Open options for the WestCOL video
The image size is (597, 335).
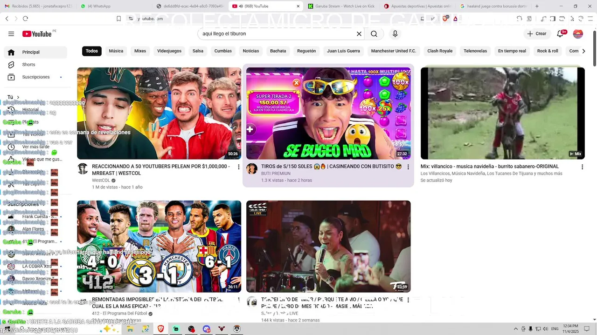pyautogui.click(x=239, y=167)
